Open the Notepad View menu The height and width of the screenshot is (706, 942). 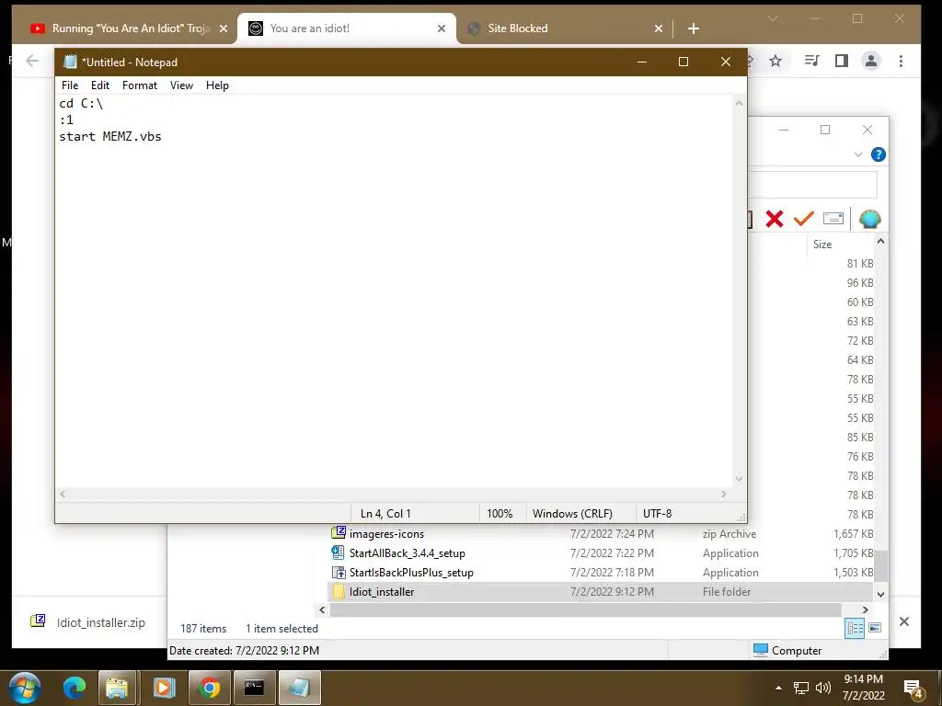[181, 85]
